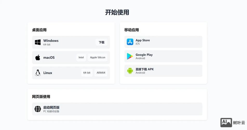The width and height of the screenshot is (247, 130).
Task: Click the Windows logo icon
Action: 38,42
